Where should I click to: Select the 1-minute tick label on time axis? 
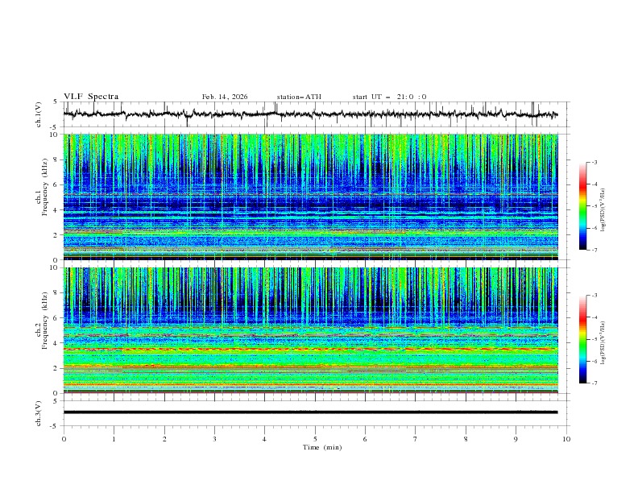click(x=114, y=439)
